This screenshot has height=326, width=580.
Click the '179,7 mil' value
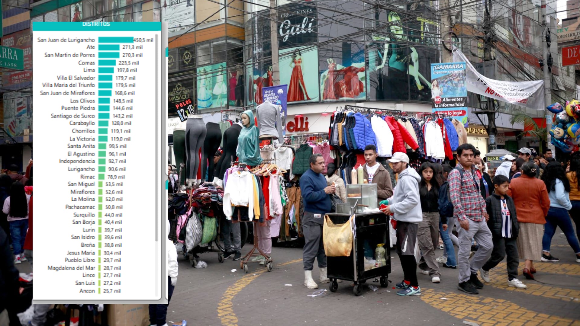126,78
